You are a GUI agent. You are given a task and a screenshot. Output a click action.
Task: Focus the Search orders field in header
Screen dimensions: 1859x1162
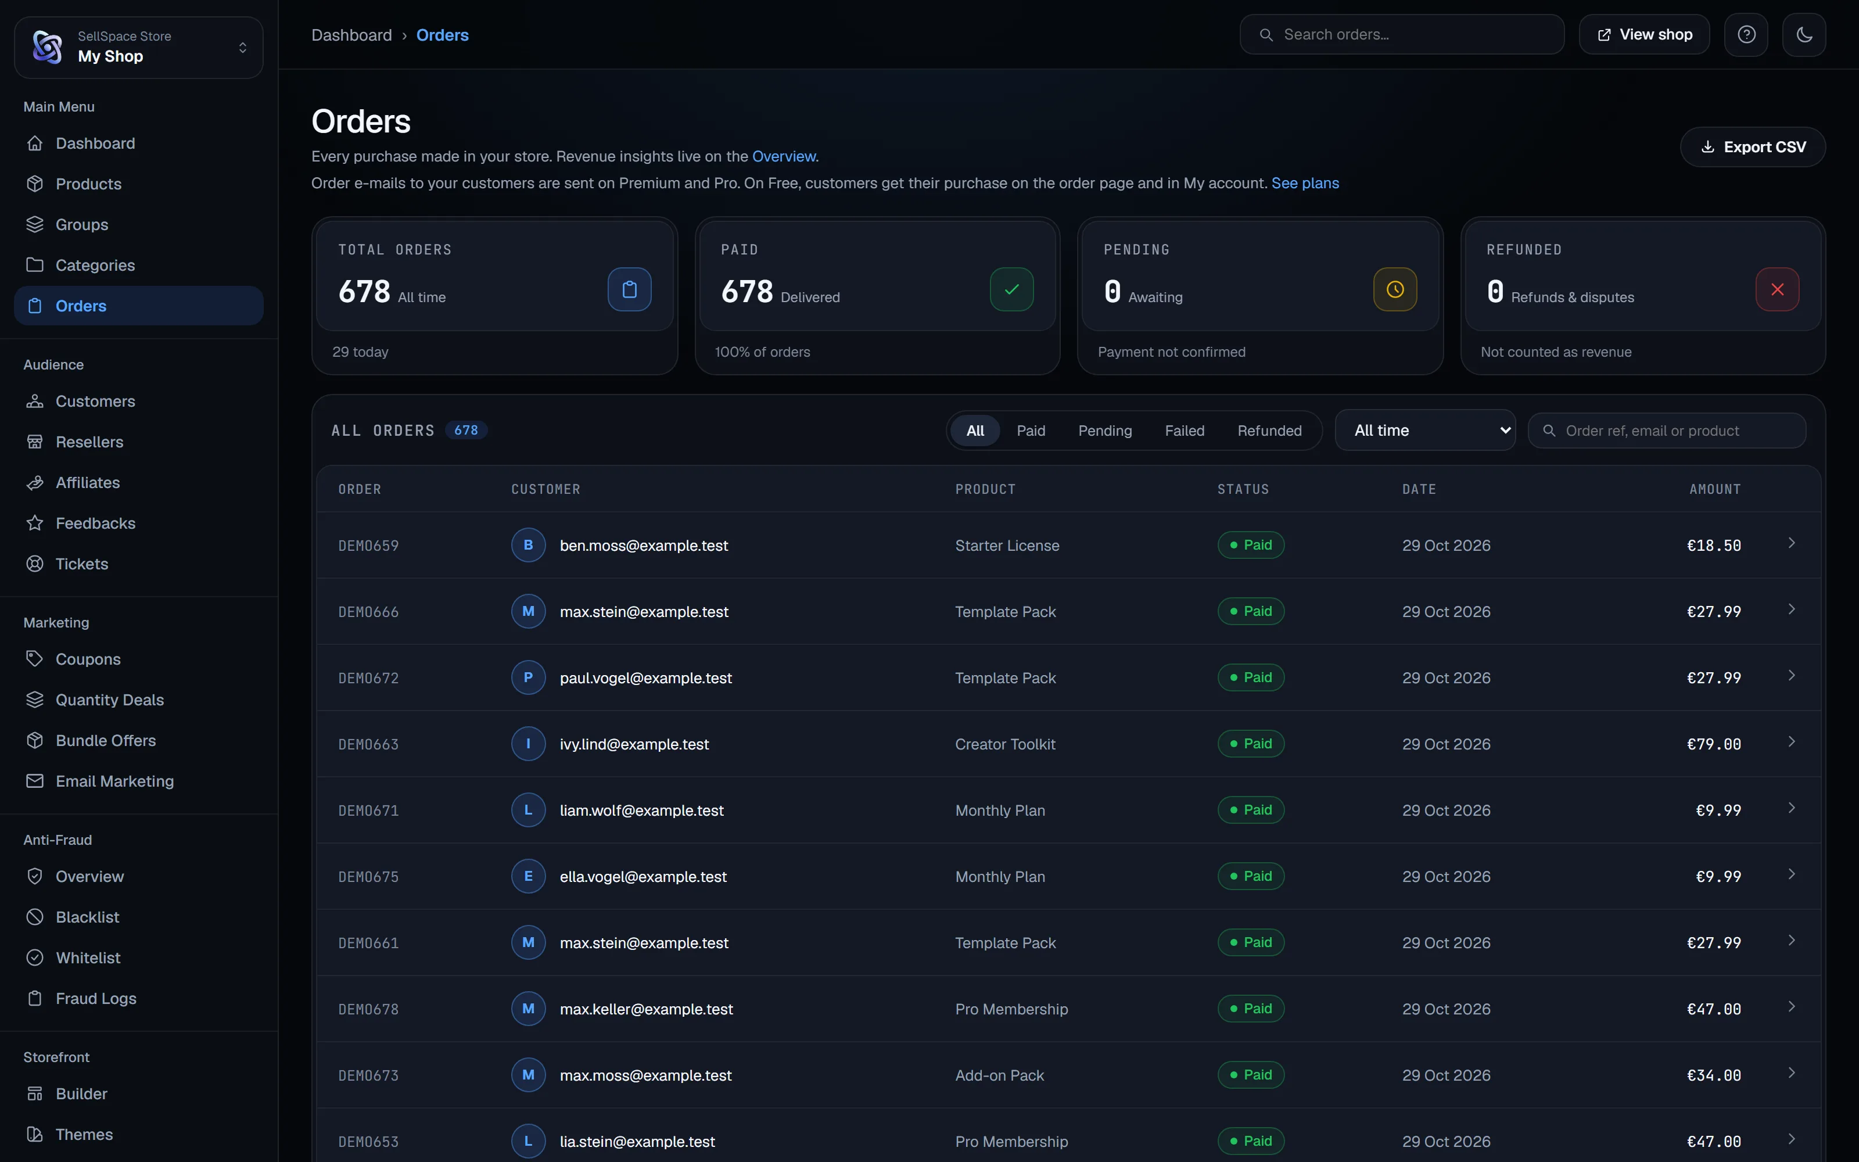[x=1402, y=35]
